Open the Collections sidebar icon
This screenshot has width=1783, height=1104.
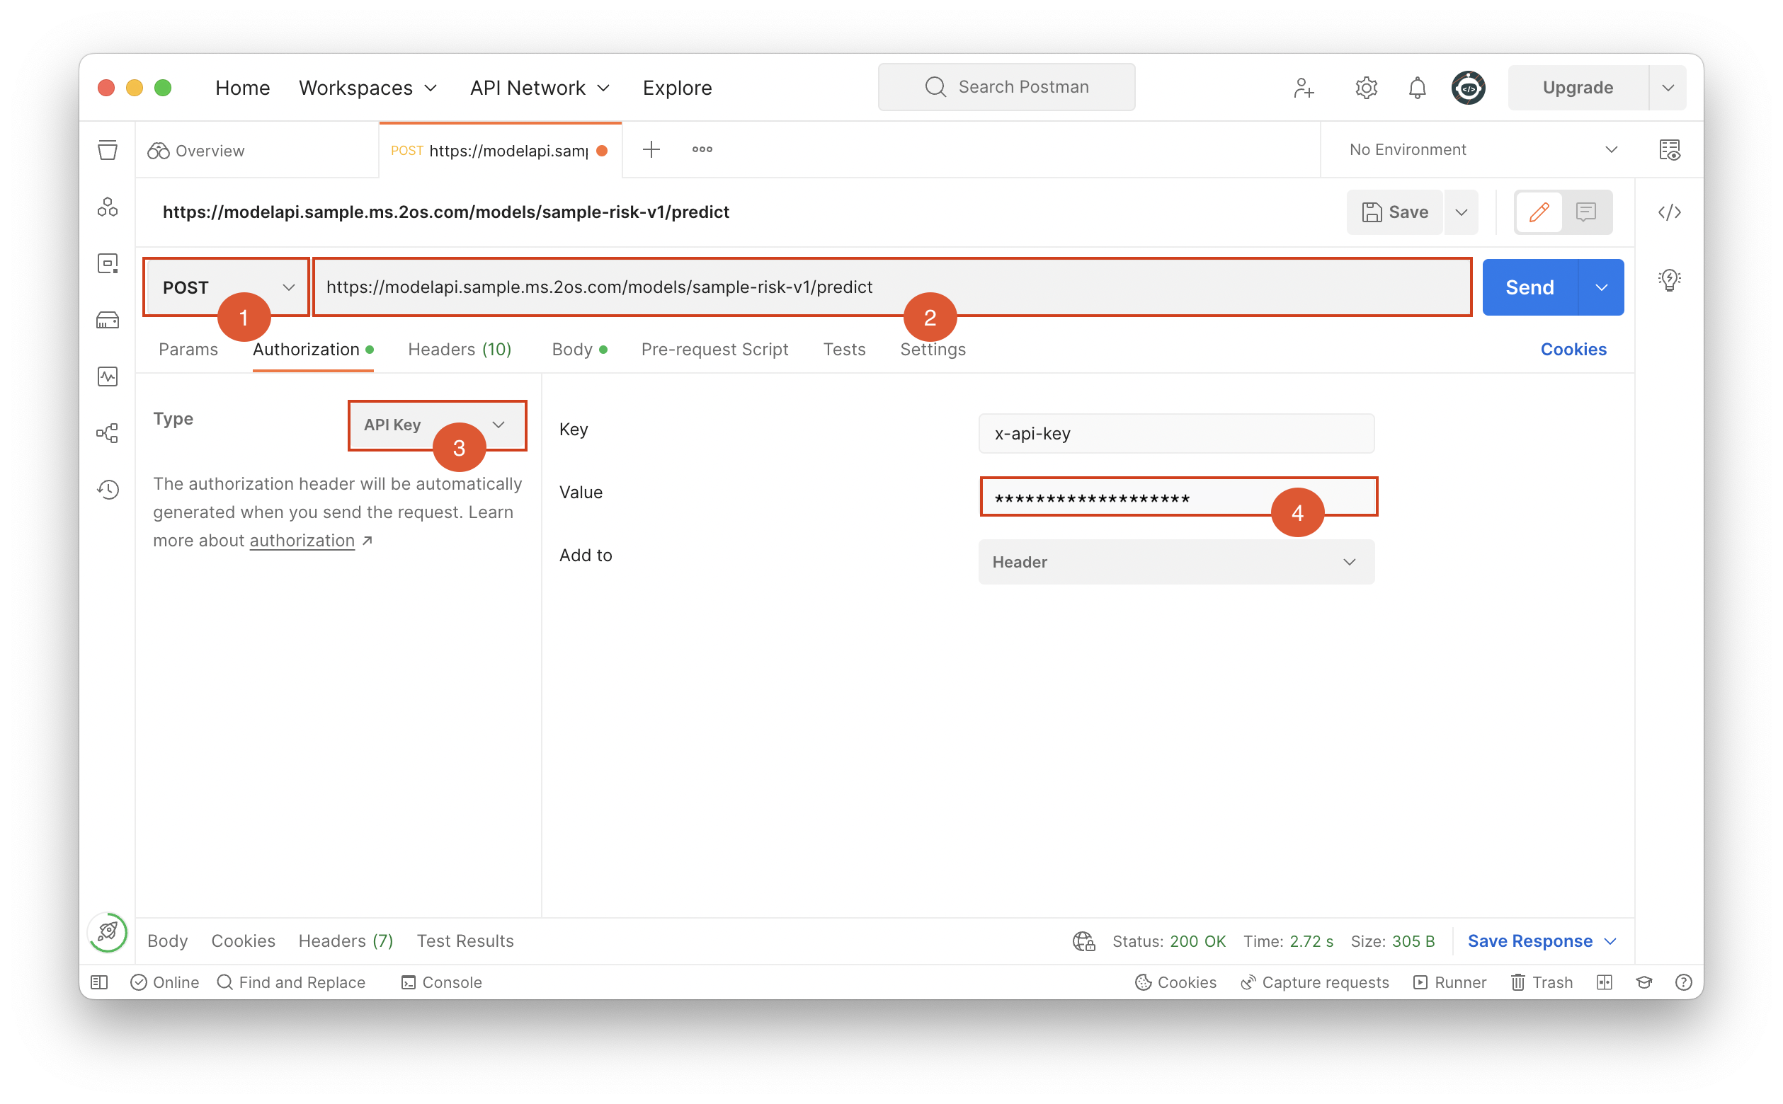108,150
